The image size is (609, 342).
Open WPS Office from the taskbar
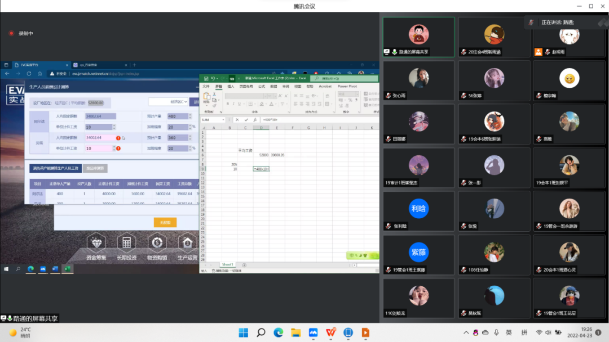[330, 332]
